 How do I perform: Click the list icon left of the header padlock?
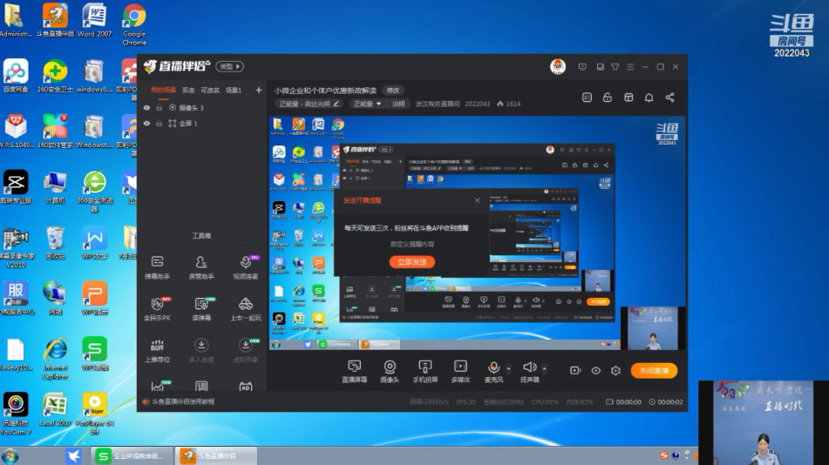click(587, 98)
